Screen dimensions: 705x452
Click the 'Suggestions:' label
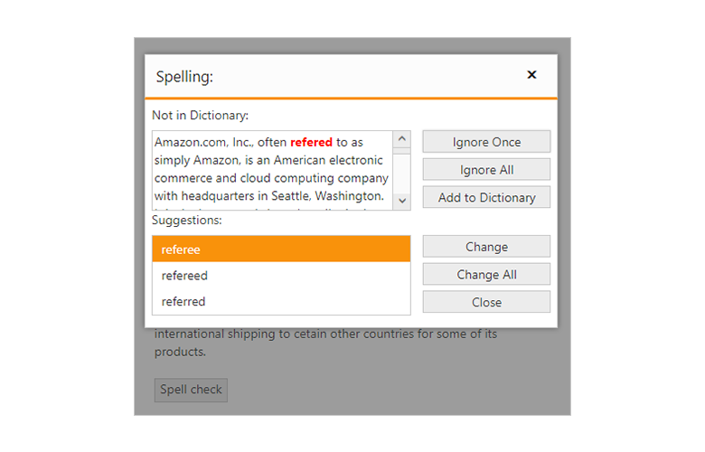(x=187, y=220)
